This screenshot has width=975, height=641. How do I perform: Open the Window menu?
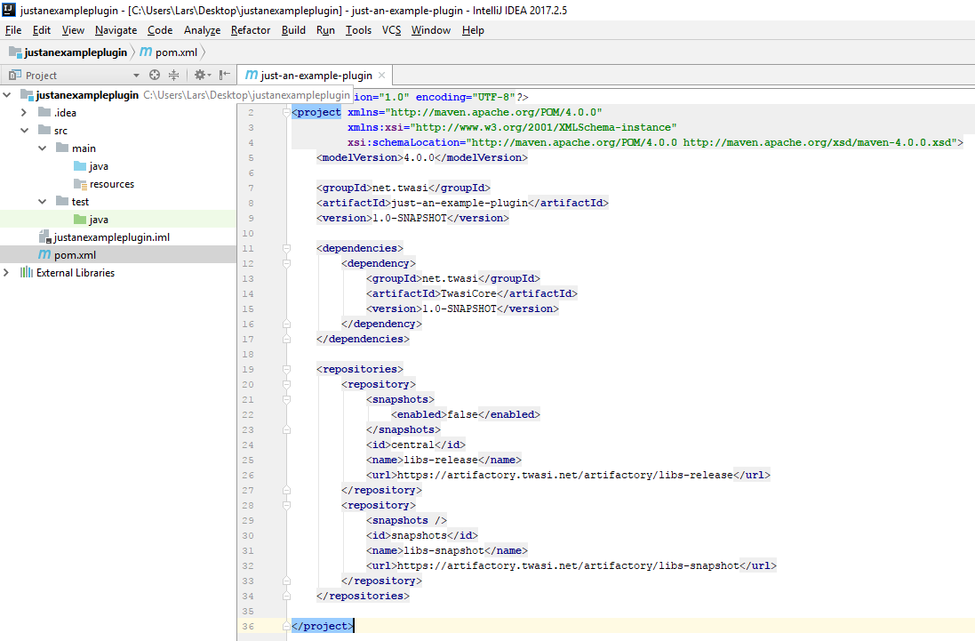point(431,30)
